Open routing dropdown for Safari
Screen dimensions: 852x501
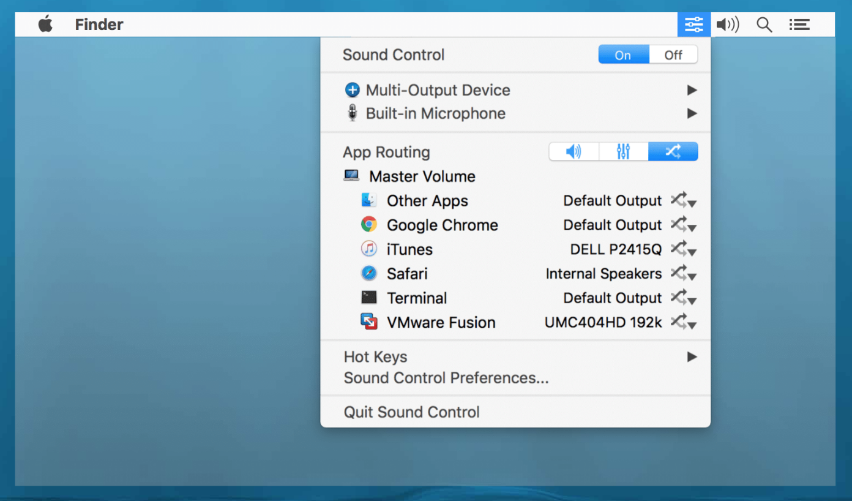pos(684,274)
